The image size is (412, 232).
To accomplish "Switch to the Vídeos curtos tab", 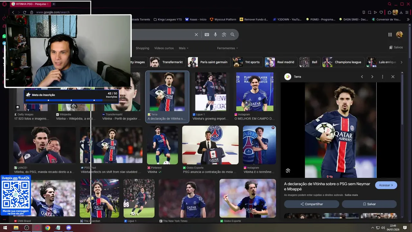I will [164, 48].
